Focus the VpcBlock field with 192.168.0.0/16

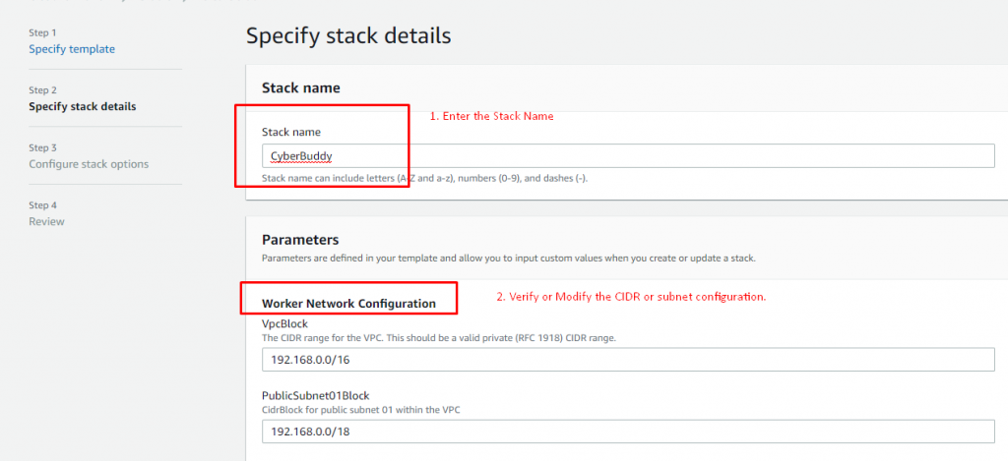coord(628,360)
